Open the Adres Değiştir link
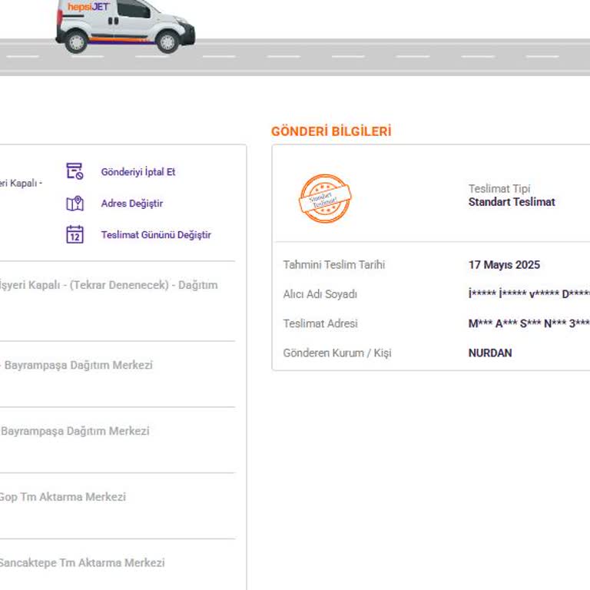The image size is (590, 590). pyautogui.click(x=131, y=204)
